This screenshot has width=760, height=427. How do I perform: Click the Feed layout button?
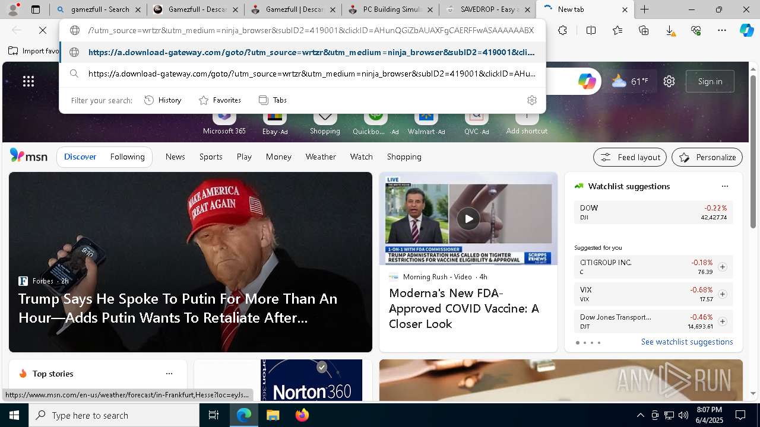[x=630, y=157]
